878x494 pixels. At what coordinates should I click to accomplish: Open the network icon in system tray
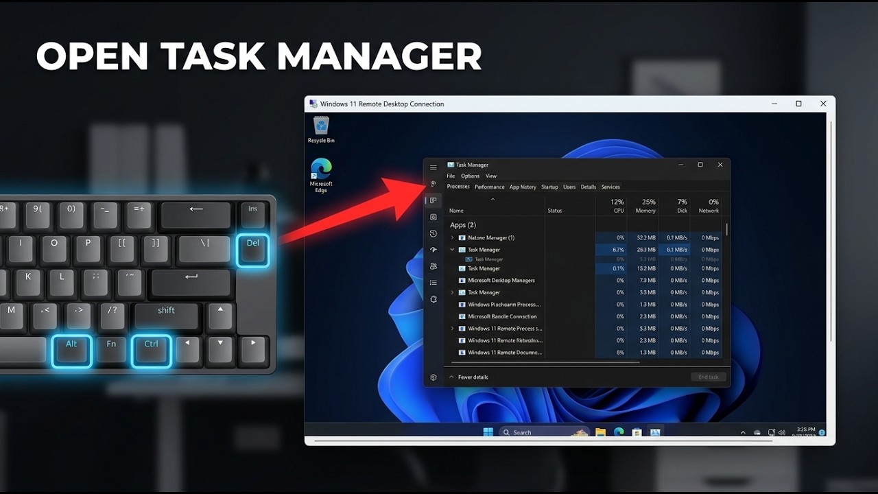coord(772,433)
